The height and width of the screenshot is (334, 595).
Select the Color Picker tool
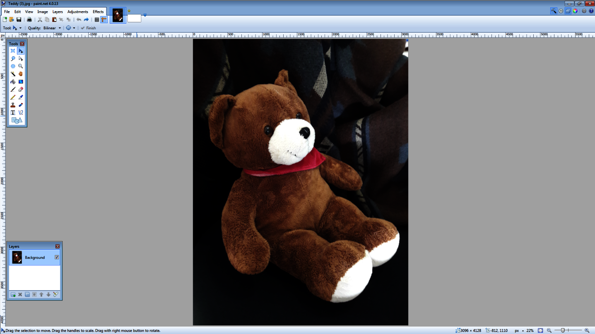pyautogui.click(x=21, y=97)
